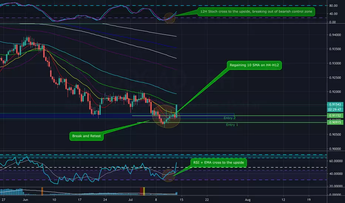Click the 40.00000 level on the RSI scale

pos(336,174)
